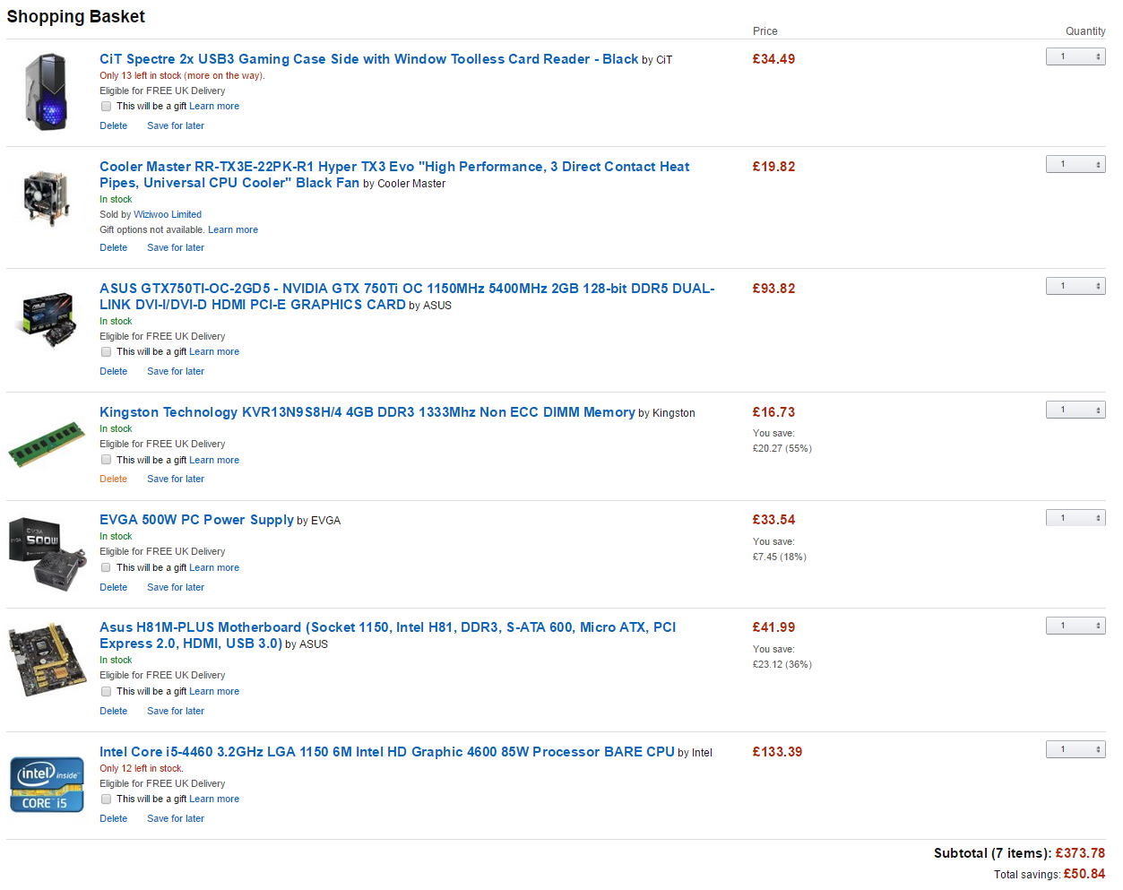Click the Asus H81M-PLUS motherboard image
1123x890 pixels.
tap(47, 661)
